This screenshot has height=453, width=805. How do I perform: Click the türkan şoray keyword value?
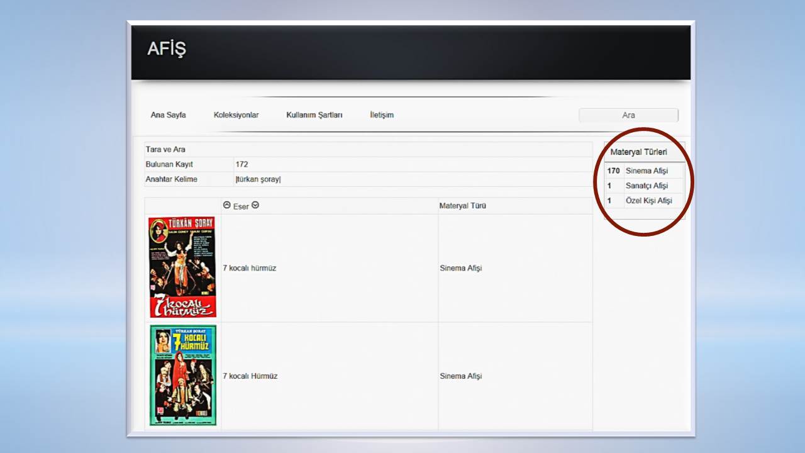tap(258, 179)
